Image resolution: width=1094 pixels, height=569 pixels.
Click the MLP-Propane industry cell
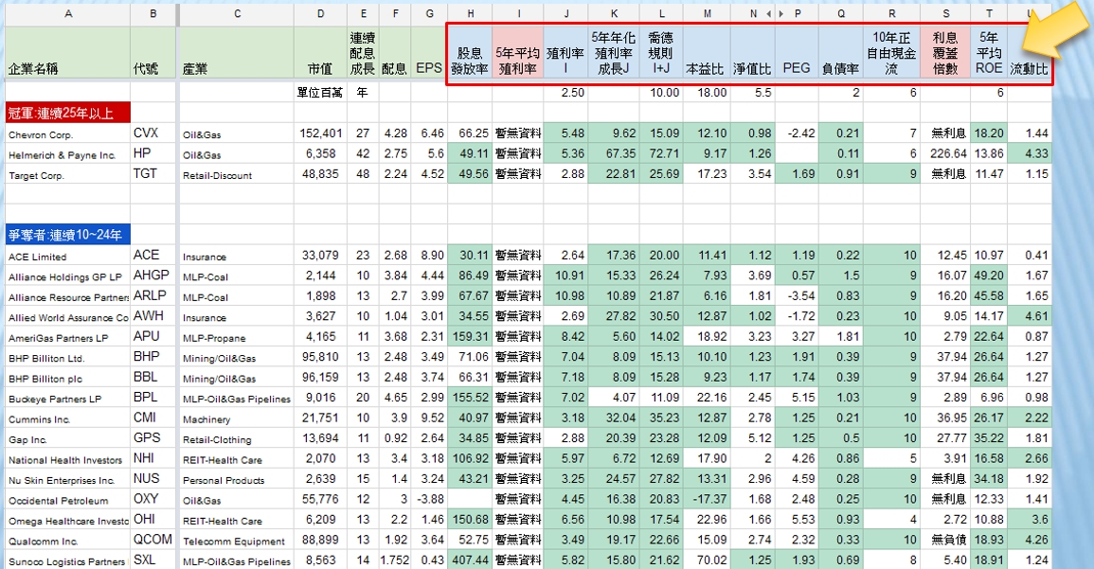237,336
